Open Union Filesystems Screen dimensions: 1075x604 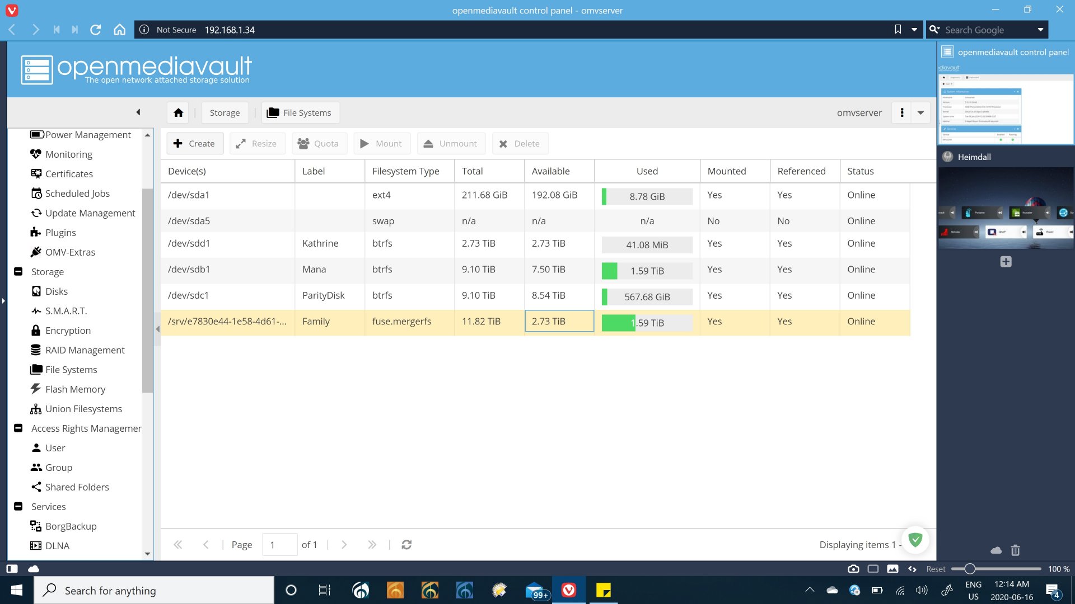click(76, 409)
